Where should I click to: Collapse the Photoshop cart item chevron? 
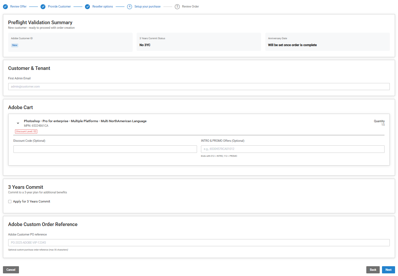(18, 123)
